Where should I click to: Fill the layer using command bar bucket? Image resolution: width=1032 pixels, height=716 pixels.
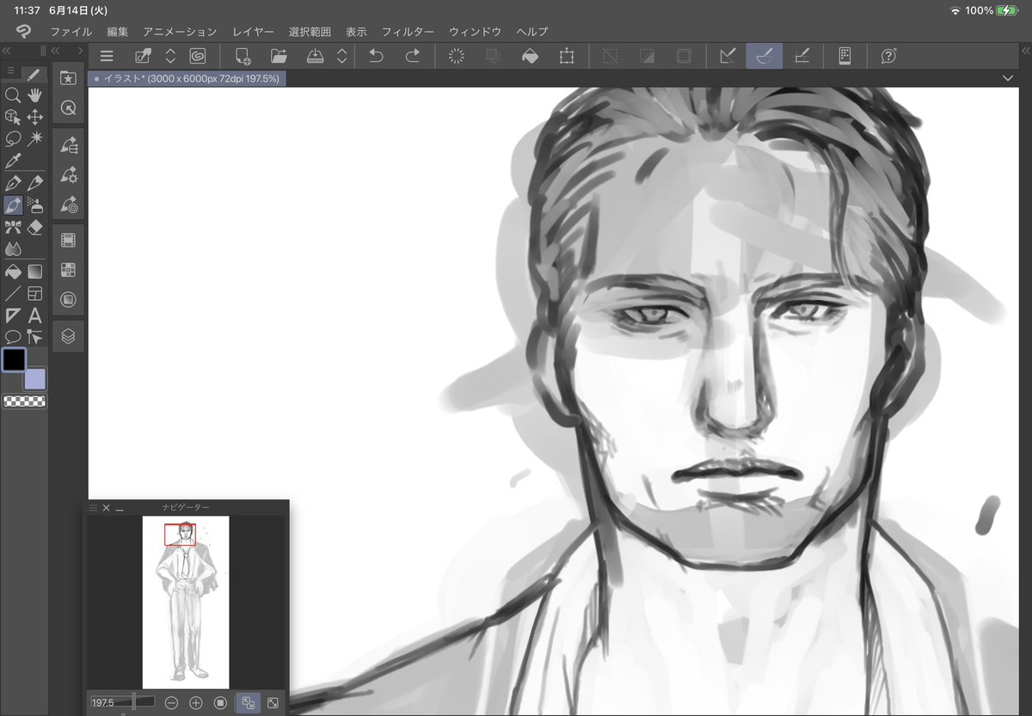coord(530,56)
